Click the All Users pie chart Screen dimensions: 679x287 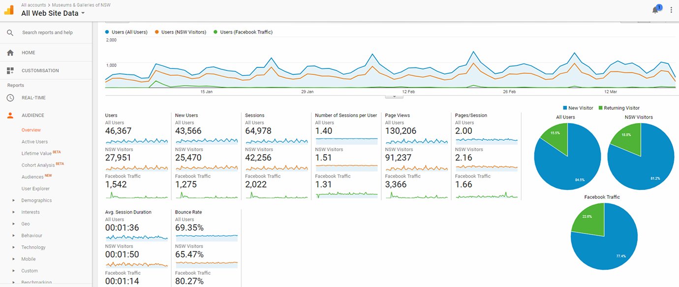(x=568, y=157)
